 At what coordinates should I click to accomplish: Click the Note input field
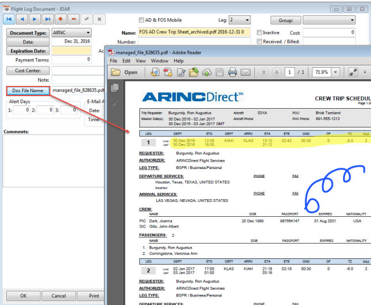coord(78,80)
